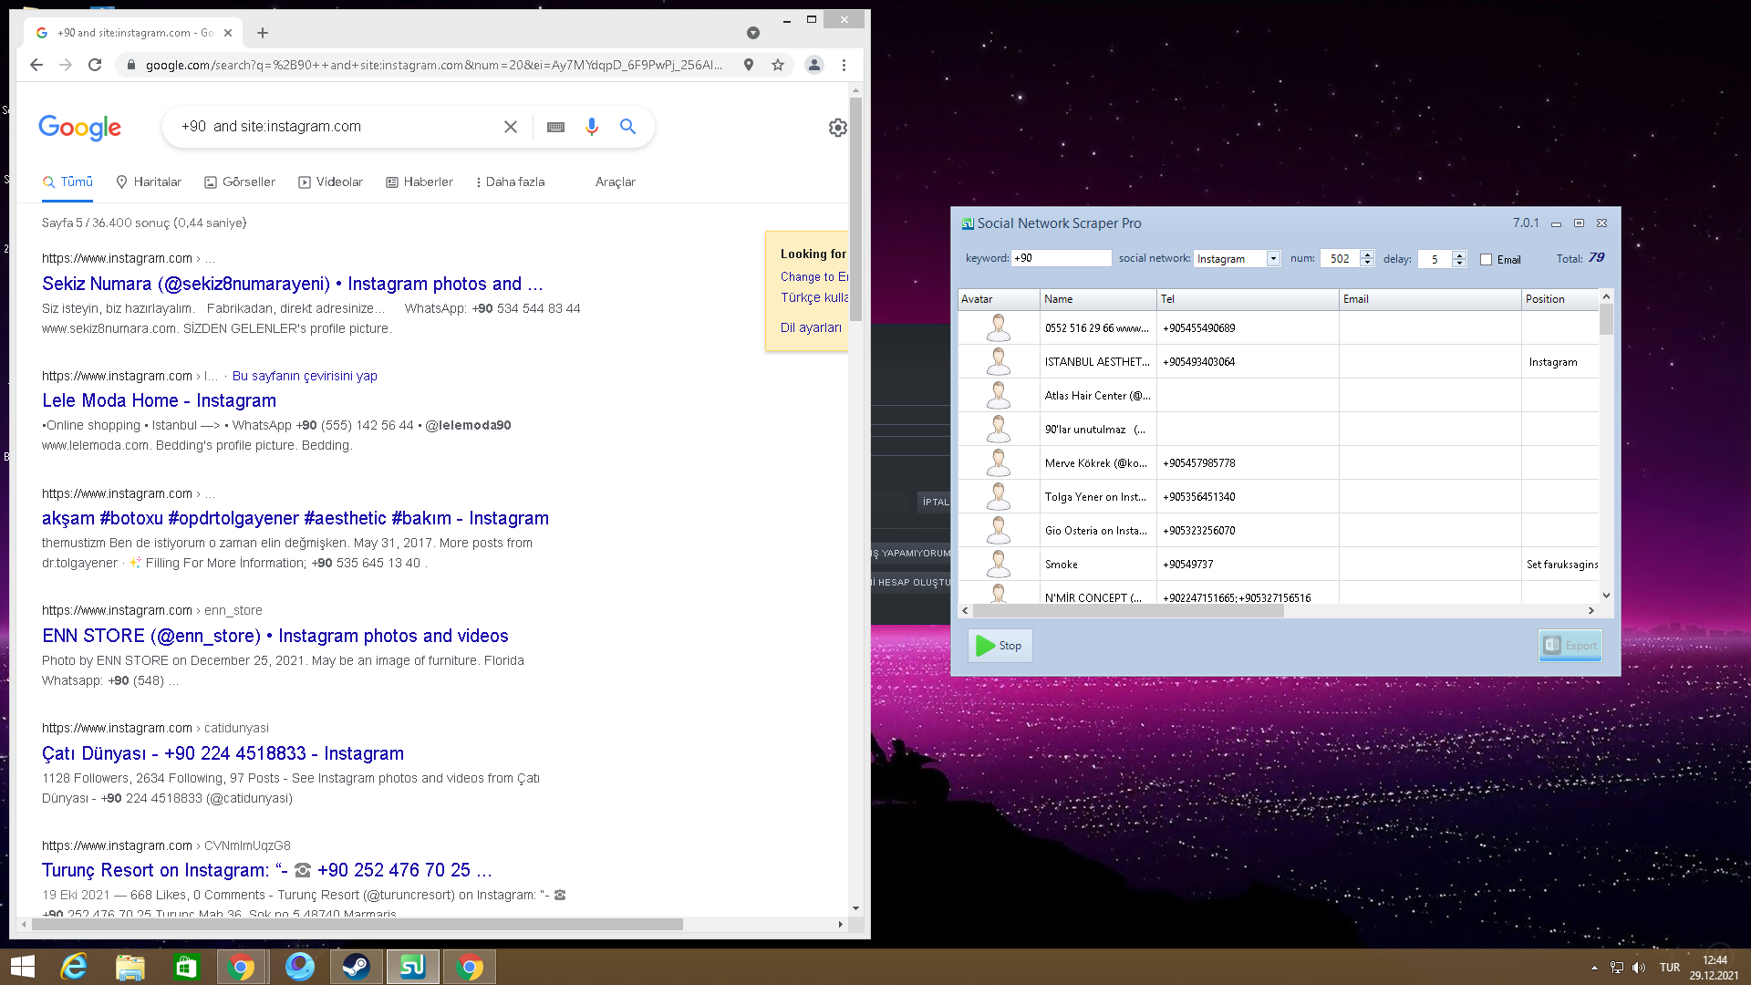Submit search with magnifier icon
The width and height of the screenshot is (1751, 985).
tap(627, 127)
